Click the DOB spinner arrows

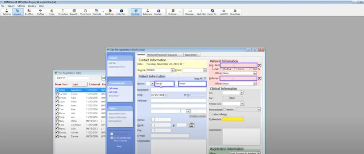pyautogui.click(x=166, y=95)
